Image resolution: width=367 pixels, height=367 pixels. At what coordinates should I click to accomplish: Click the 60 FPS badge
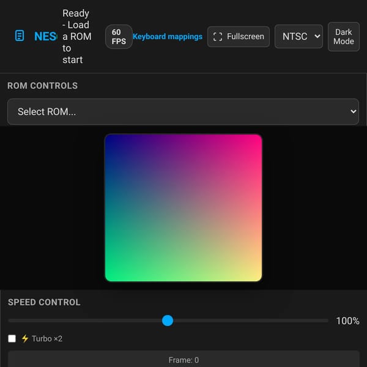(119, 37)
